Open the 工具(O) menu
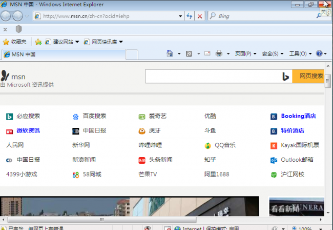Viewport: 333px width, 230px height. click(300, 53)
